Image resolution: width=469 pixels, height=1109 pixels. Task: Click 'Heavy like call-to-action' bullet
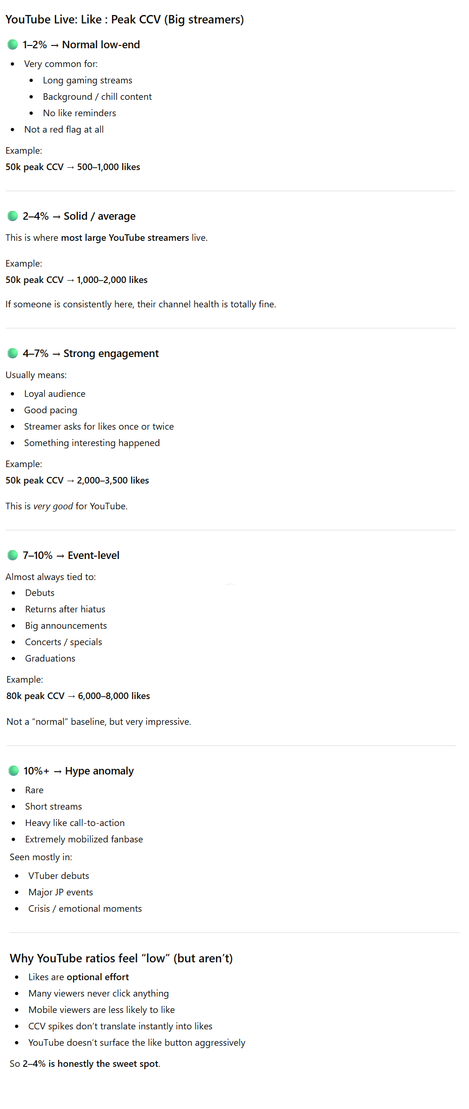(75, 823)
